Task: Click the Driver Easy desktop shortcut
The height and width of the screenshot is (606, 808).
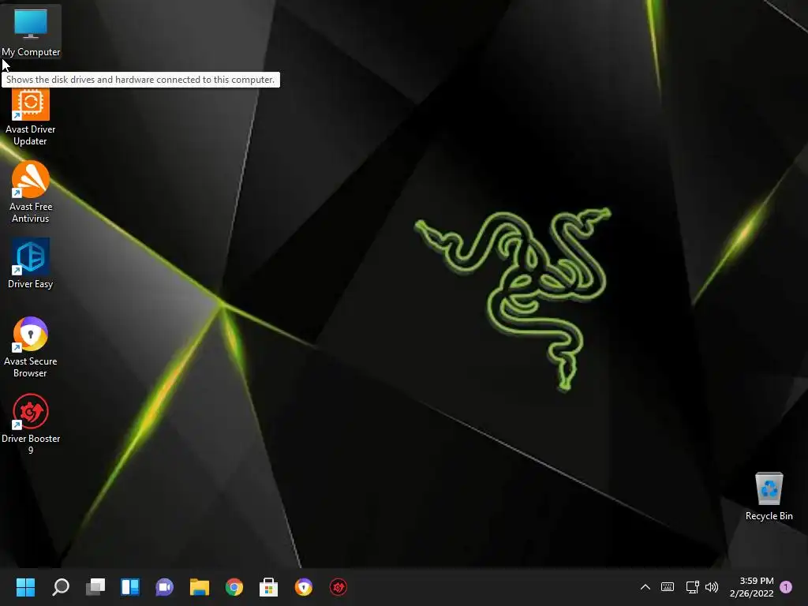Action: [31, 264]
